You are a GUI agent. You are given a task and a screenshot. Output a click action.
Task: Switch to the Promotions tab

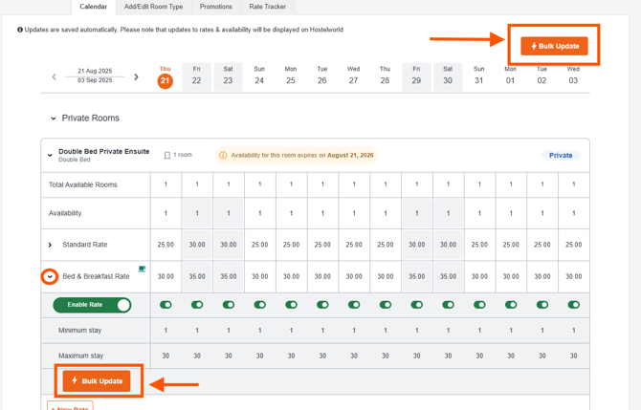[215, 7]
